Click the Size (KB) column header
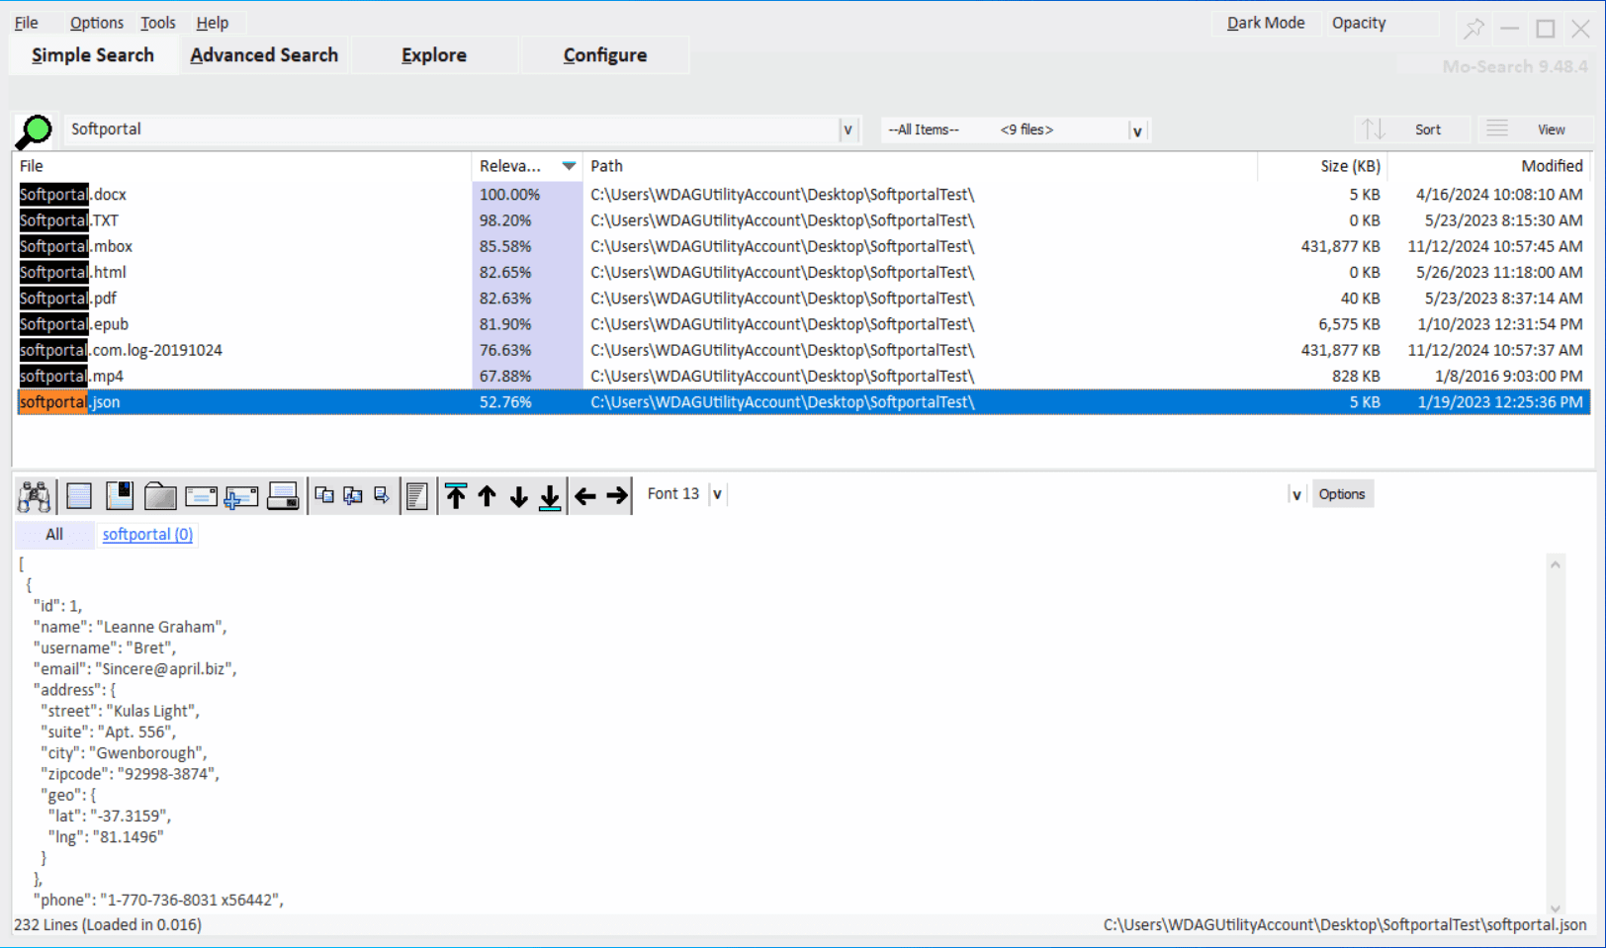This screenshot has width=1606, height=948. tap(1322, 166)
